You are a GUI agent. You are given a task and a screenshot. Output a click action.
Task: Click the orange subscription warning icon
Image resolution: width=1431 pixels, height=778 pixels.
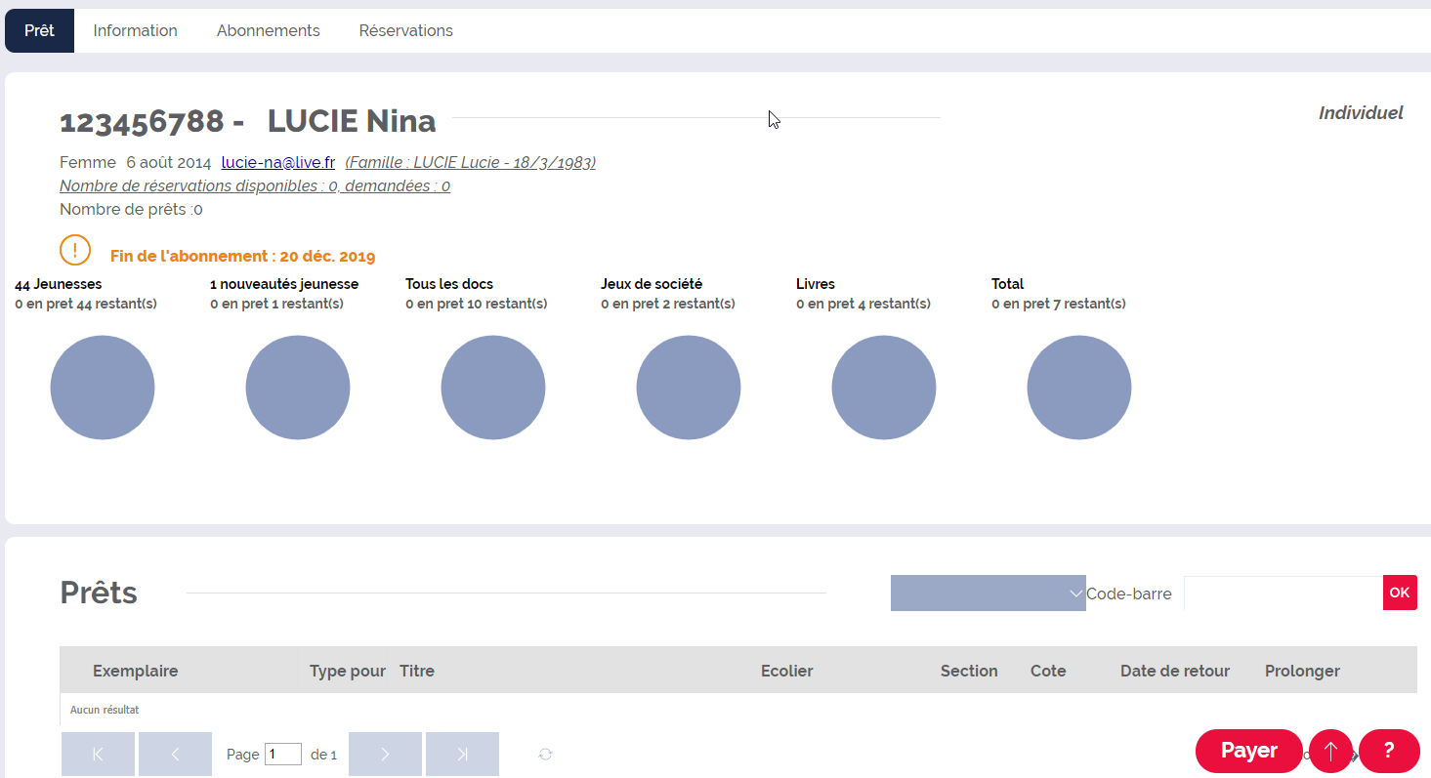[75, 250]
